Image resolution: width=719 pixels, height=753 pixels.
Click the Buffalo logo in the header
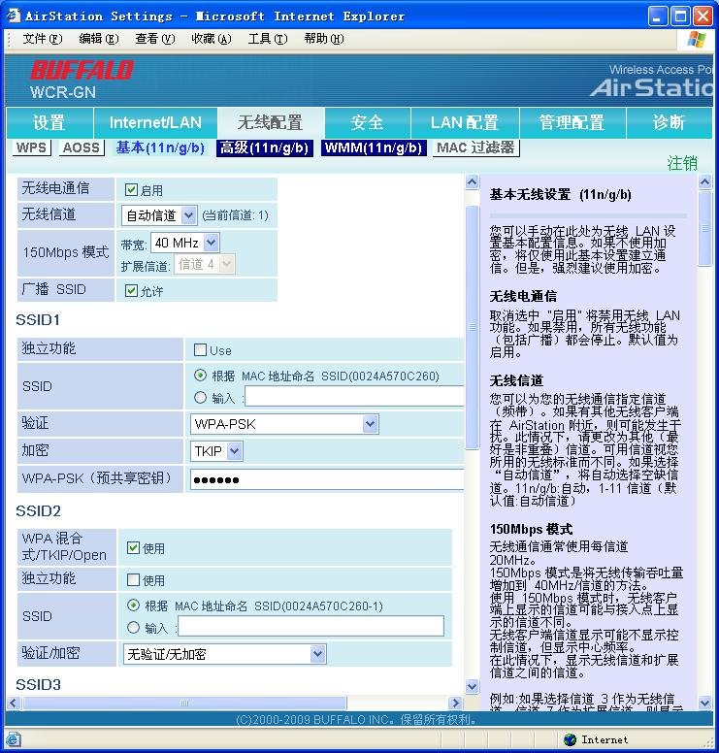(x=82, y=71)
